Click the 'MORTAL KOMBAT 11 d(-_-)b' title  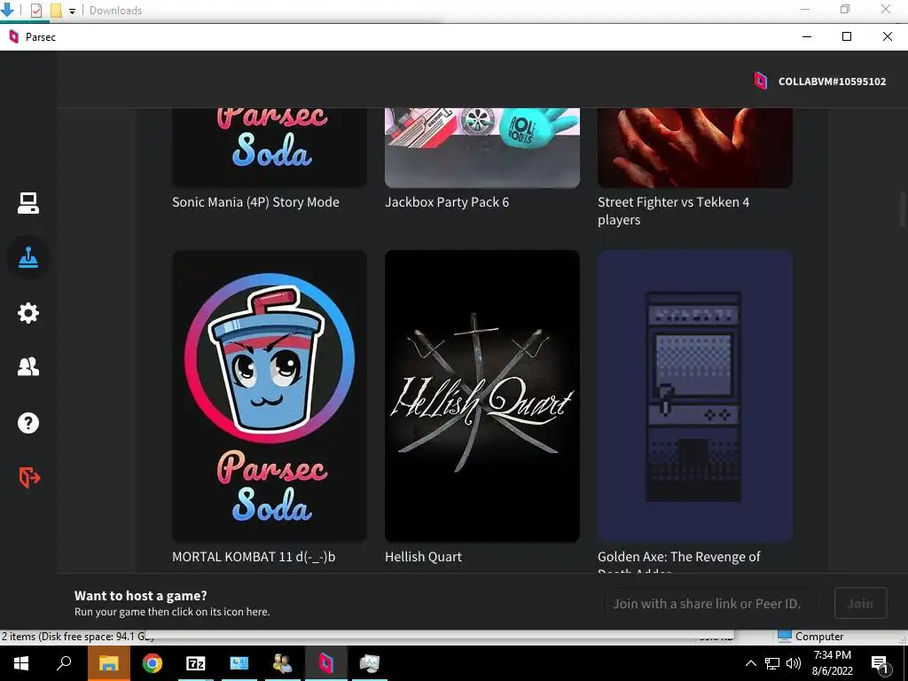254,557
